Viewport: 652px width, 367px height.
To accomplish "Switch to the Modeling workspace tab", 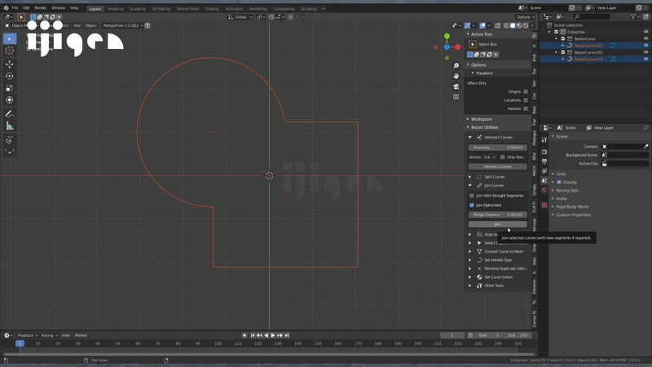I will 115,9.
